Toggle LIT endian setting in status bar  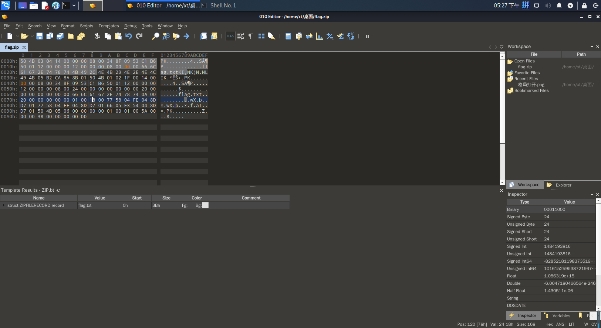[572, 324]
